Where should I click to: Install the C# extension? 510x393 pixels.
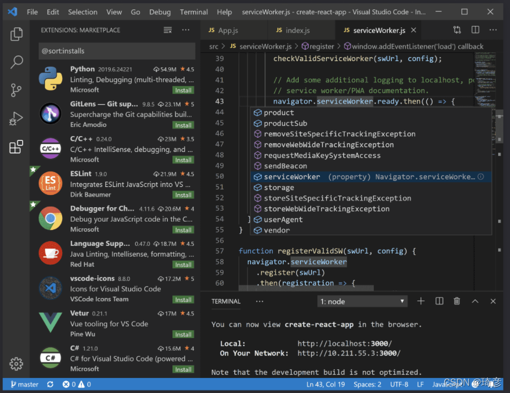point(183,369)
